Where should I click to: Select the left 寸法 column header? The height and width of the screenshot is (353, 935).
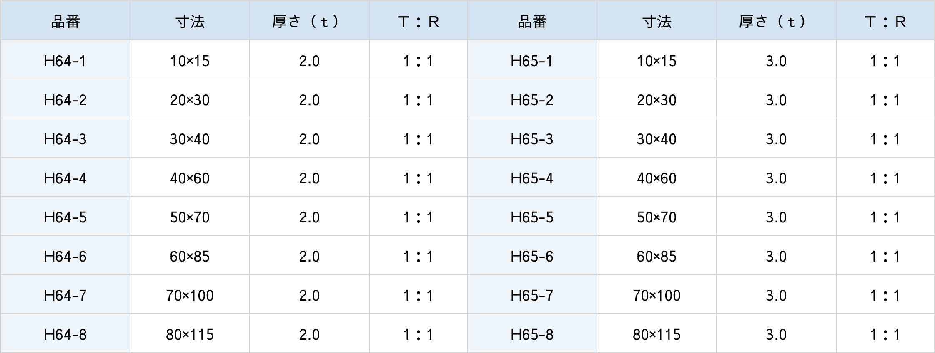[190, 22]
